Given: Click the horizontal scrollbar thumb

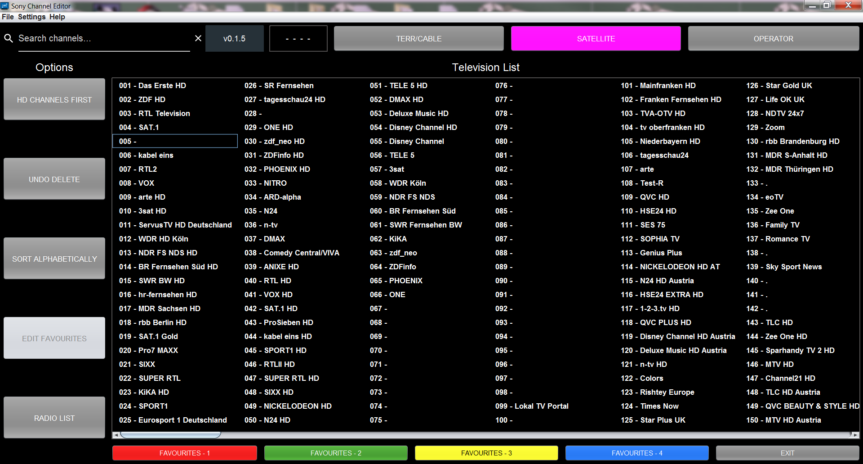Looking at the screenshot, I should point(170,435).
